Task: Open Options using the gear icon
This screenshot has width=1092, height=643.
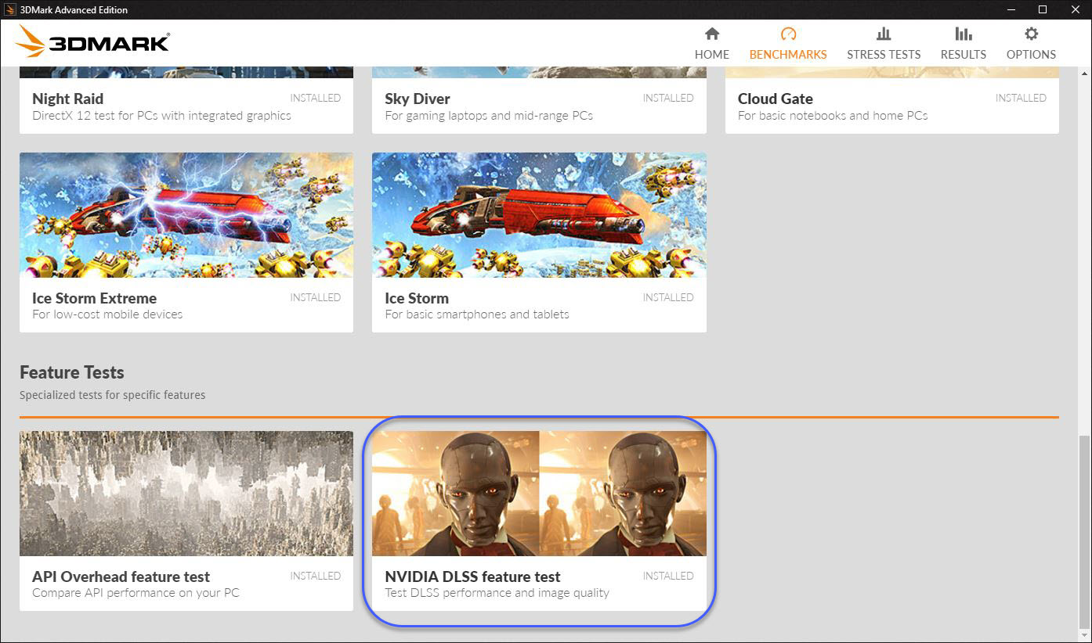Action: pyautogui.click(x=1031, y=34)
